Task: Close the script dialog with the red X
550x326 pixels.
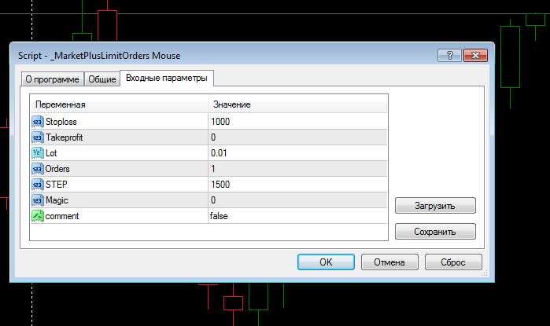Action: 475,55
